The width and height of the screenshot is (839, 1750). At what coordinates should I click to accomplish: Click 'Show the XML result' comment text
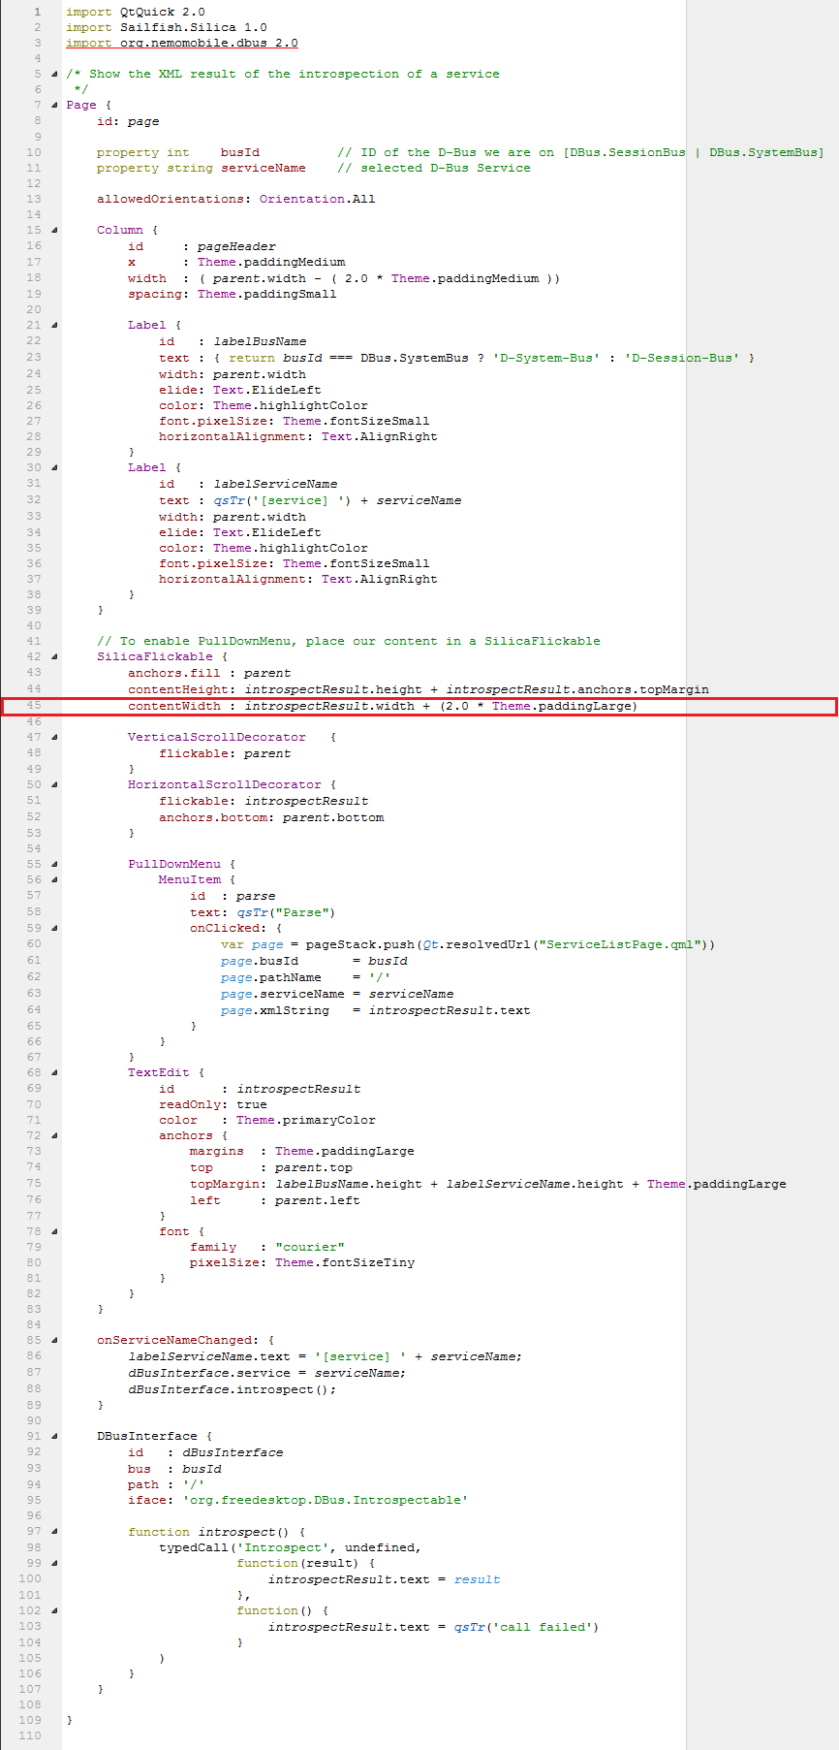click(163, 74)
